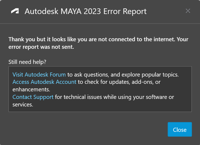Click the "Autodesk MAYA 2023 Error Report" title
Screen dimensions: 200x145
point(86,11)
